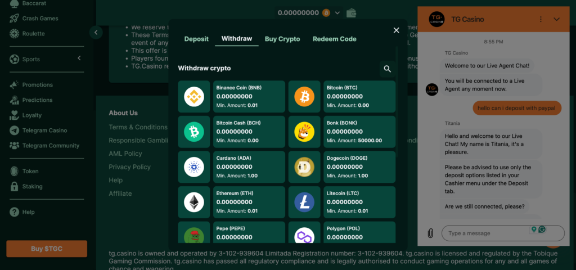Select Dogecoin (DOGE) balance card
This screenshot has height=270, width=576.
click(x=359, y=167)
